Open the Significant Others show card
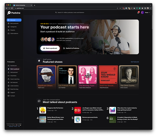 (x=47, y=77)
